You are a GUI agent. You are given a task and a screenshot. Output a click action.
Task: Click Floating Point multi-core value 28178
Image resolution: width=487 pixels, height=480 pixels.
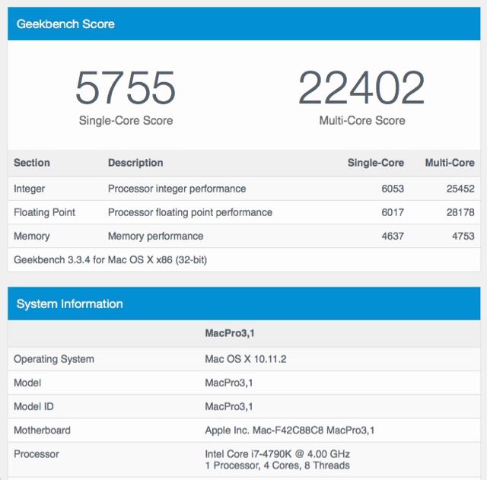(x=460, y=212)
